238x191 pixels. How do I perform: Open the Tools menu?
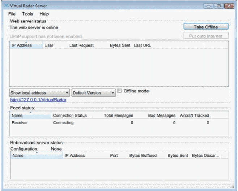click(27, 14)
